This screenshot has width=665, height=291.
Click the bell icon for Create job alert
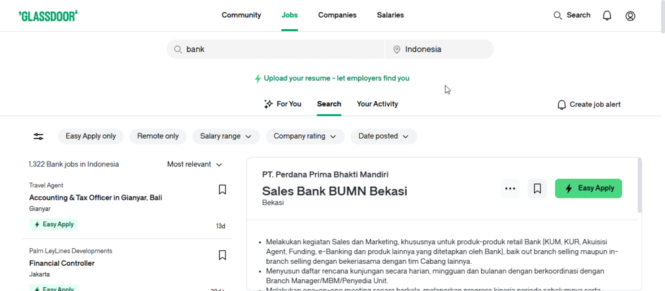562,104
